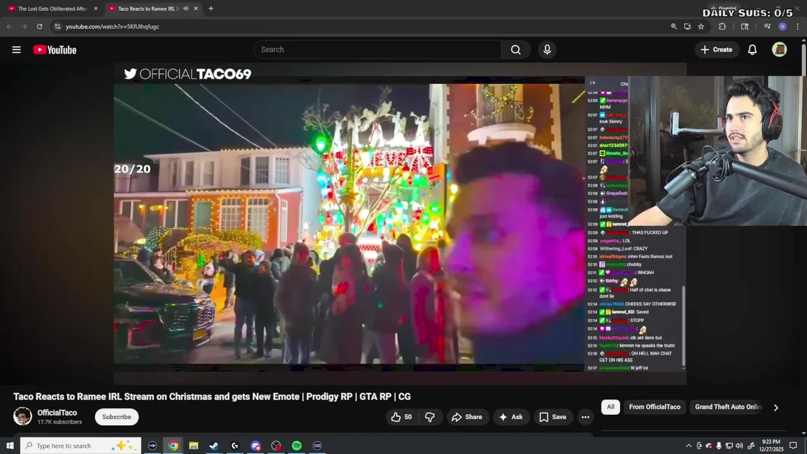
Task: Click the YouTube search magnifier button
Action: [516, 50]
